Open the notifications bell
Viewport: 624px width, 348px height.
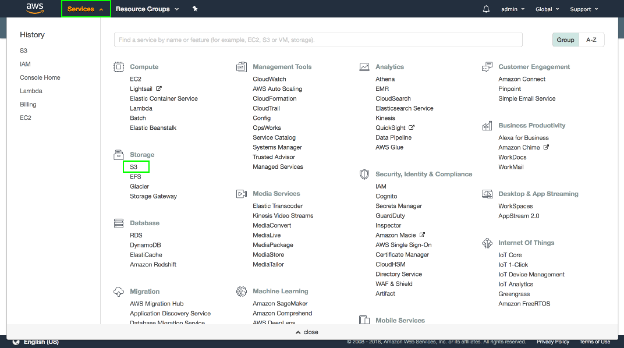(x=486, y=9)
